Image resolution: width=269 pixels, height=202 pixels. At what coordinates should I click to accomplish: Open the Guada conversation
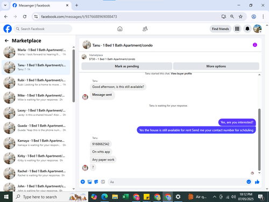pyautogui.click(x=36, y=128)
